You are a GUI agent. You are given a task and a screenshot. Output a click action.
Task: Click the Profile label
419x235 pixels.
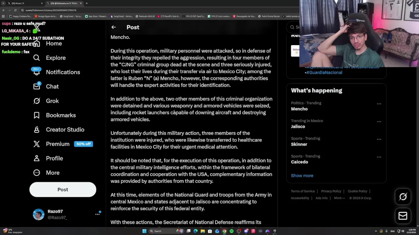(54, 158)
